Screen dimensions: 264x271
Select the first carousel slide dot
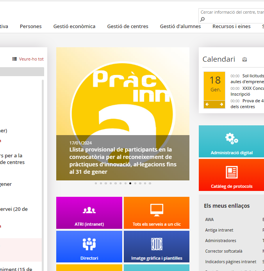point(96,183)
